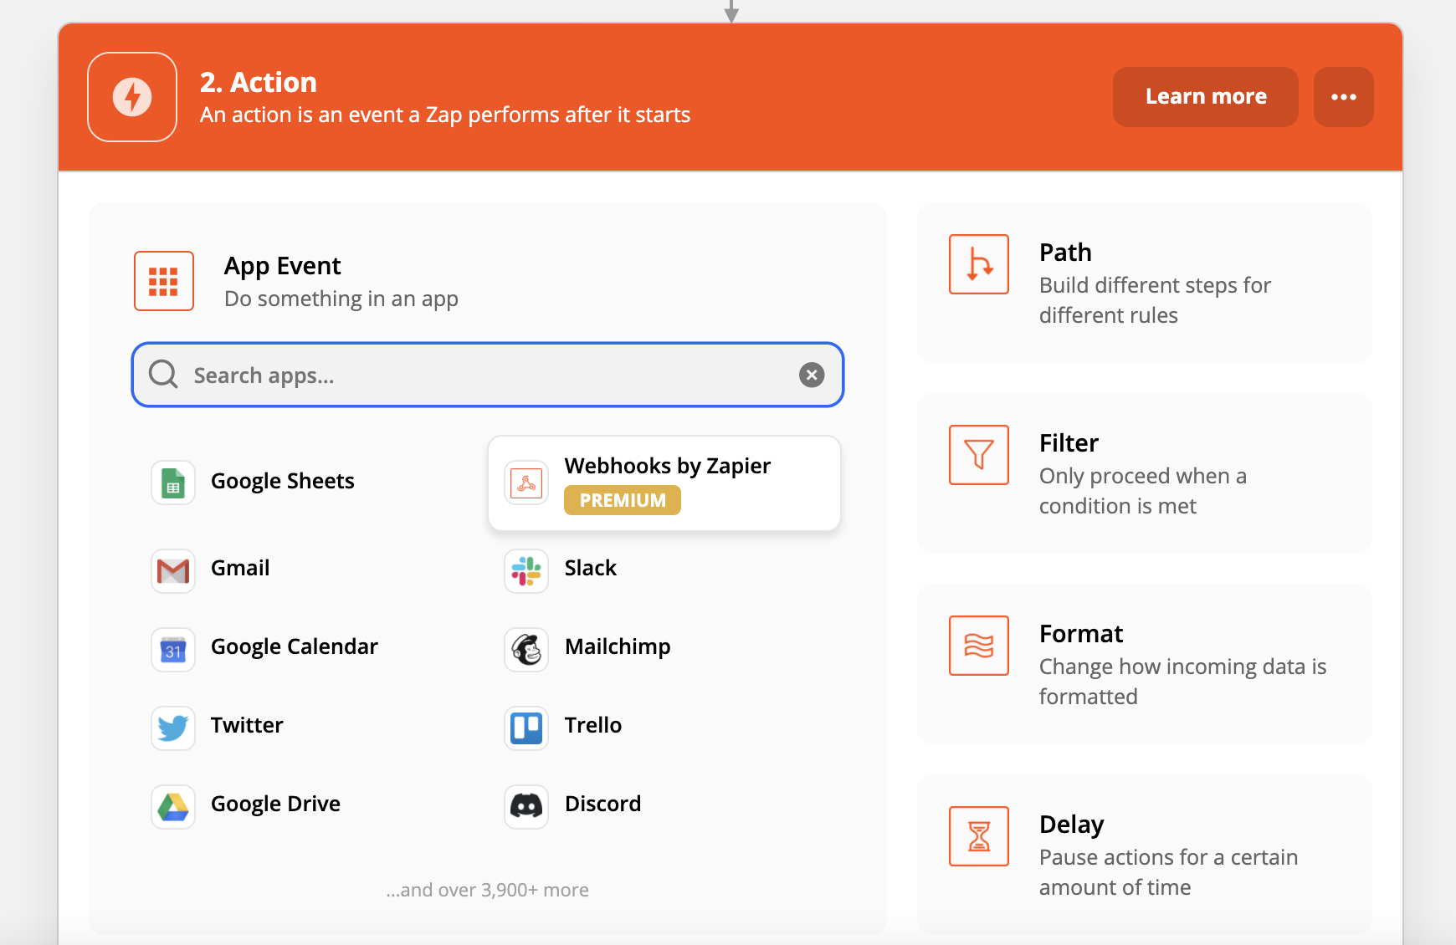
Task: Select the Google Drive label
Action: 275,804
